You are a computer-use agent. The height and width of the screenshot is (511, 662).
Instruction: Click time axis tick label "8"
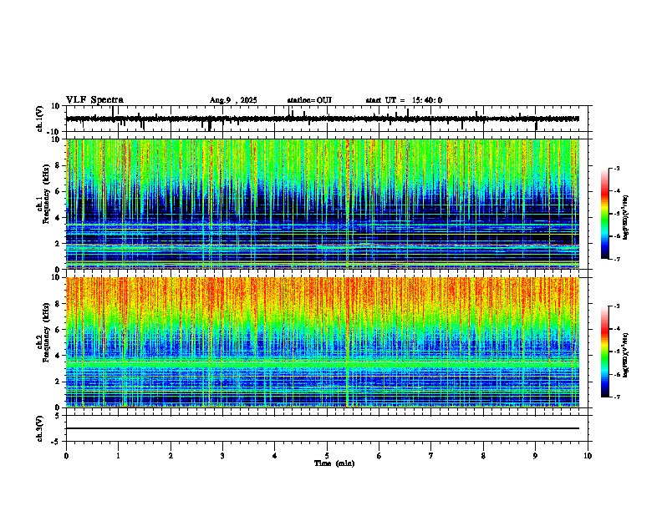coord(483,456)
